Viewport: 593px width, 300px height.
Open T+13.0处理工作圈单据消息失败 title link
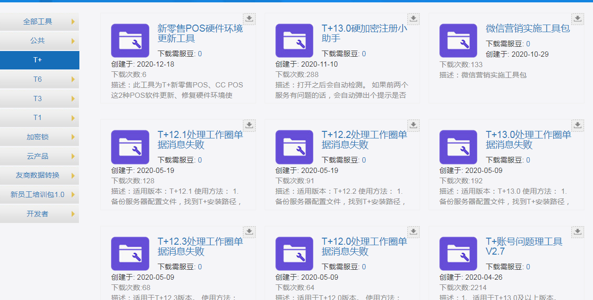[528, 140]
